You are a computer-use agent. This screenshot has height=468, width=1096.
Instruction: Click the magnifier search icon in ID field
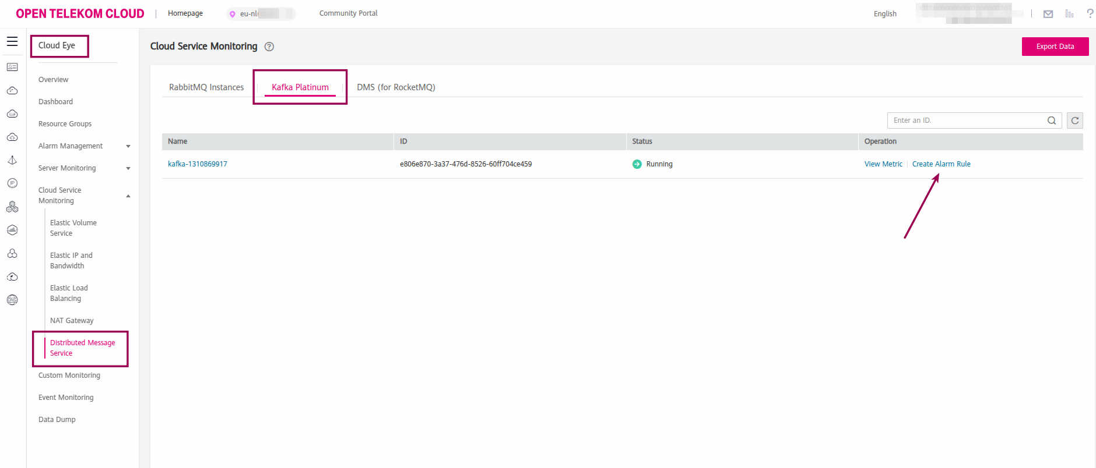coord(1052,120)
